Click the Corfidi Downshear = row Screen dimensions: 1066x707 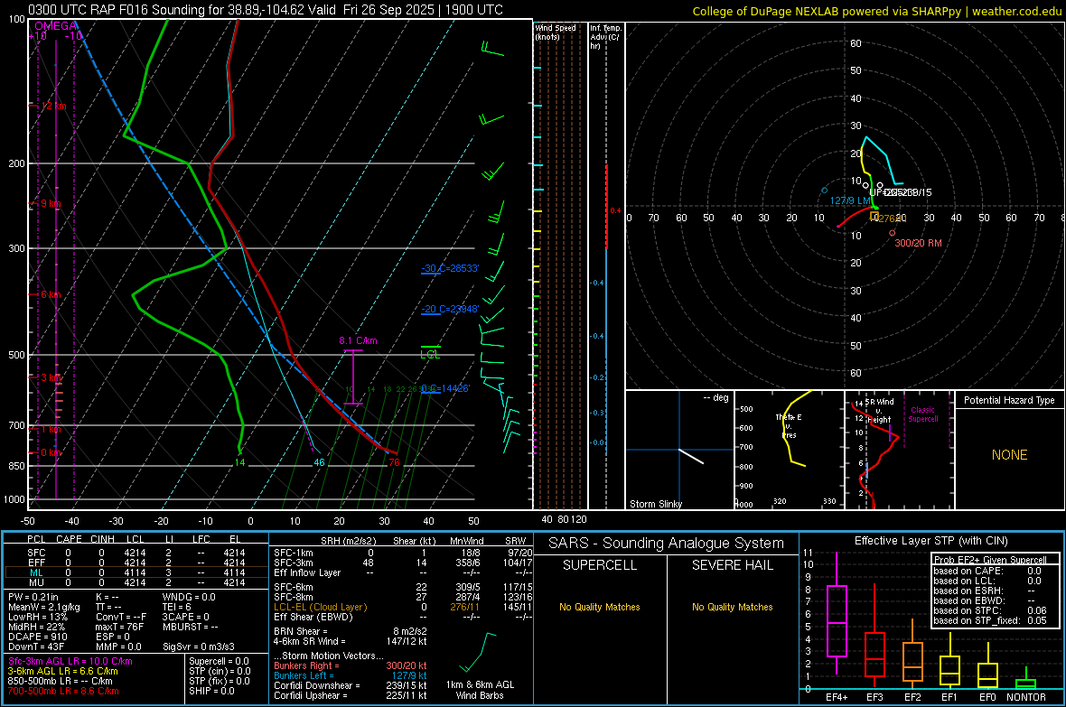[351, 685]
